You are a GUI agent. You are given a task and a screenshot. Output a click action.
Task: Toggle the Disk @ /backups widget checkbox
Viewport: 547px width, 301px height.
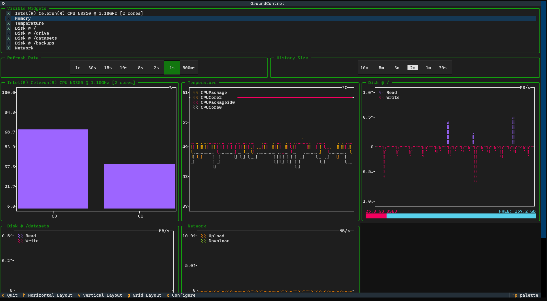coord(8,43)
